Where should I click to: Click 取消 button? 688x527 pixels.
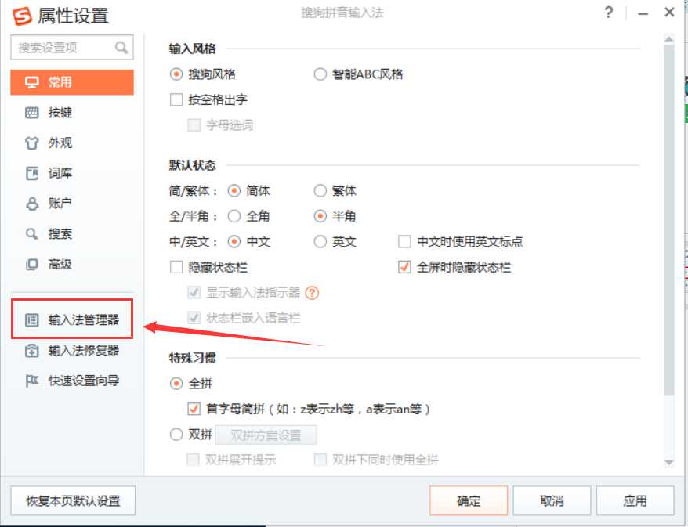pyautogui.click(x=552, y=500)
